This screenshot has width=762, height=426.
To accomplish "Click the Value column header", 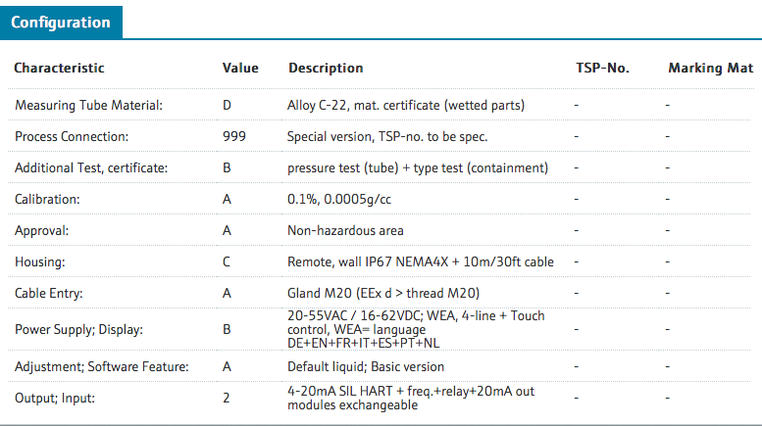I will pos(240,68).
